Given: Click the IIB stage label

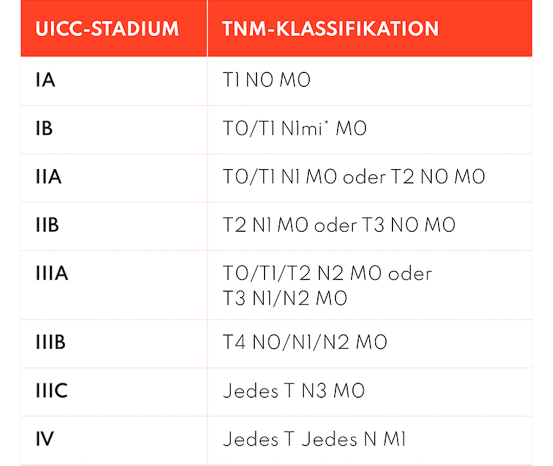Looking at the screenshot, I should click(x=48, y=225).
